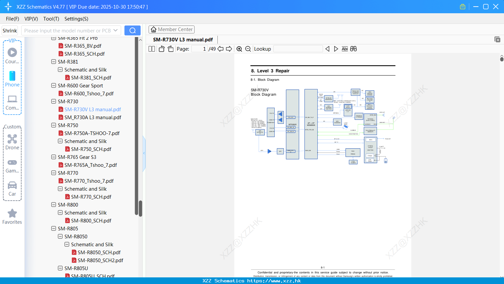Open the Settings(S) menu

tap(76, 19)
